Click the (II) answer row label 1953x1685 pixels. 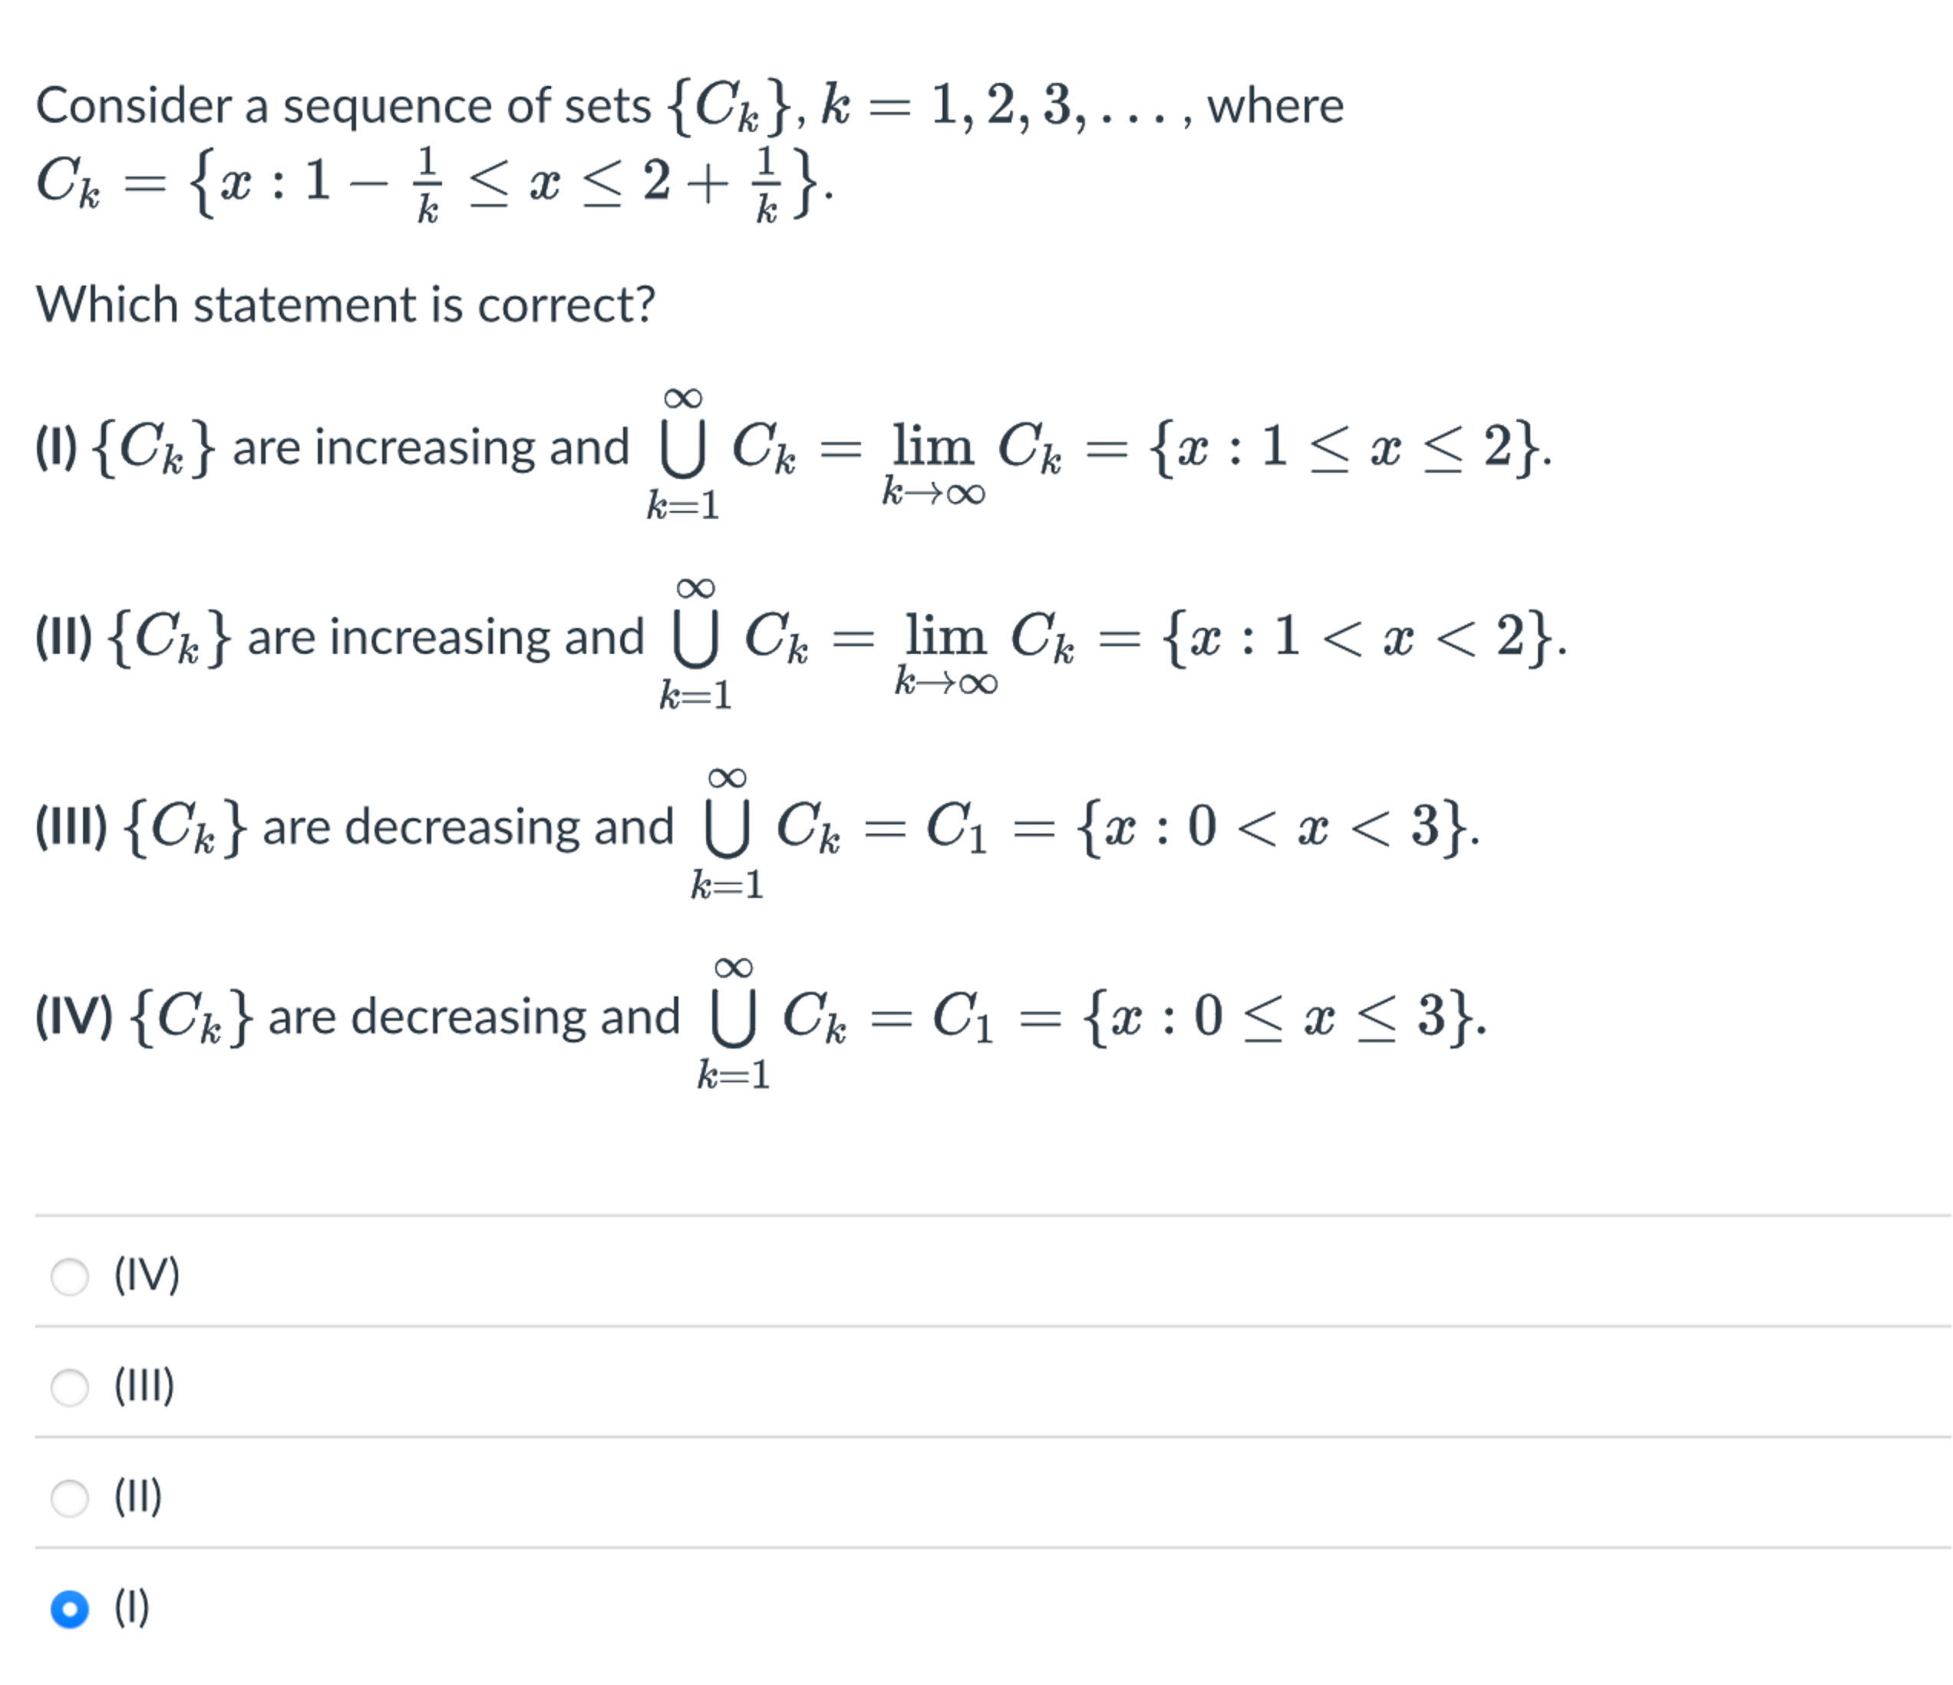coord(140,1499)
